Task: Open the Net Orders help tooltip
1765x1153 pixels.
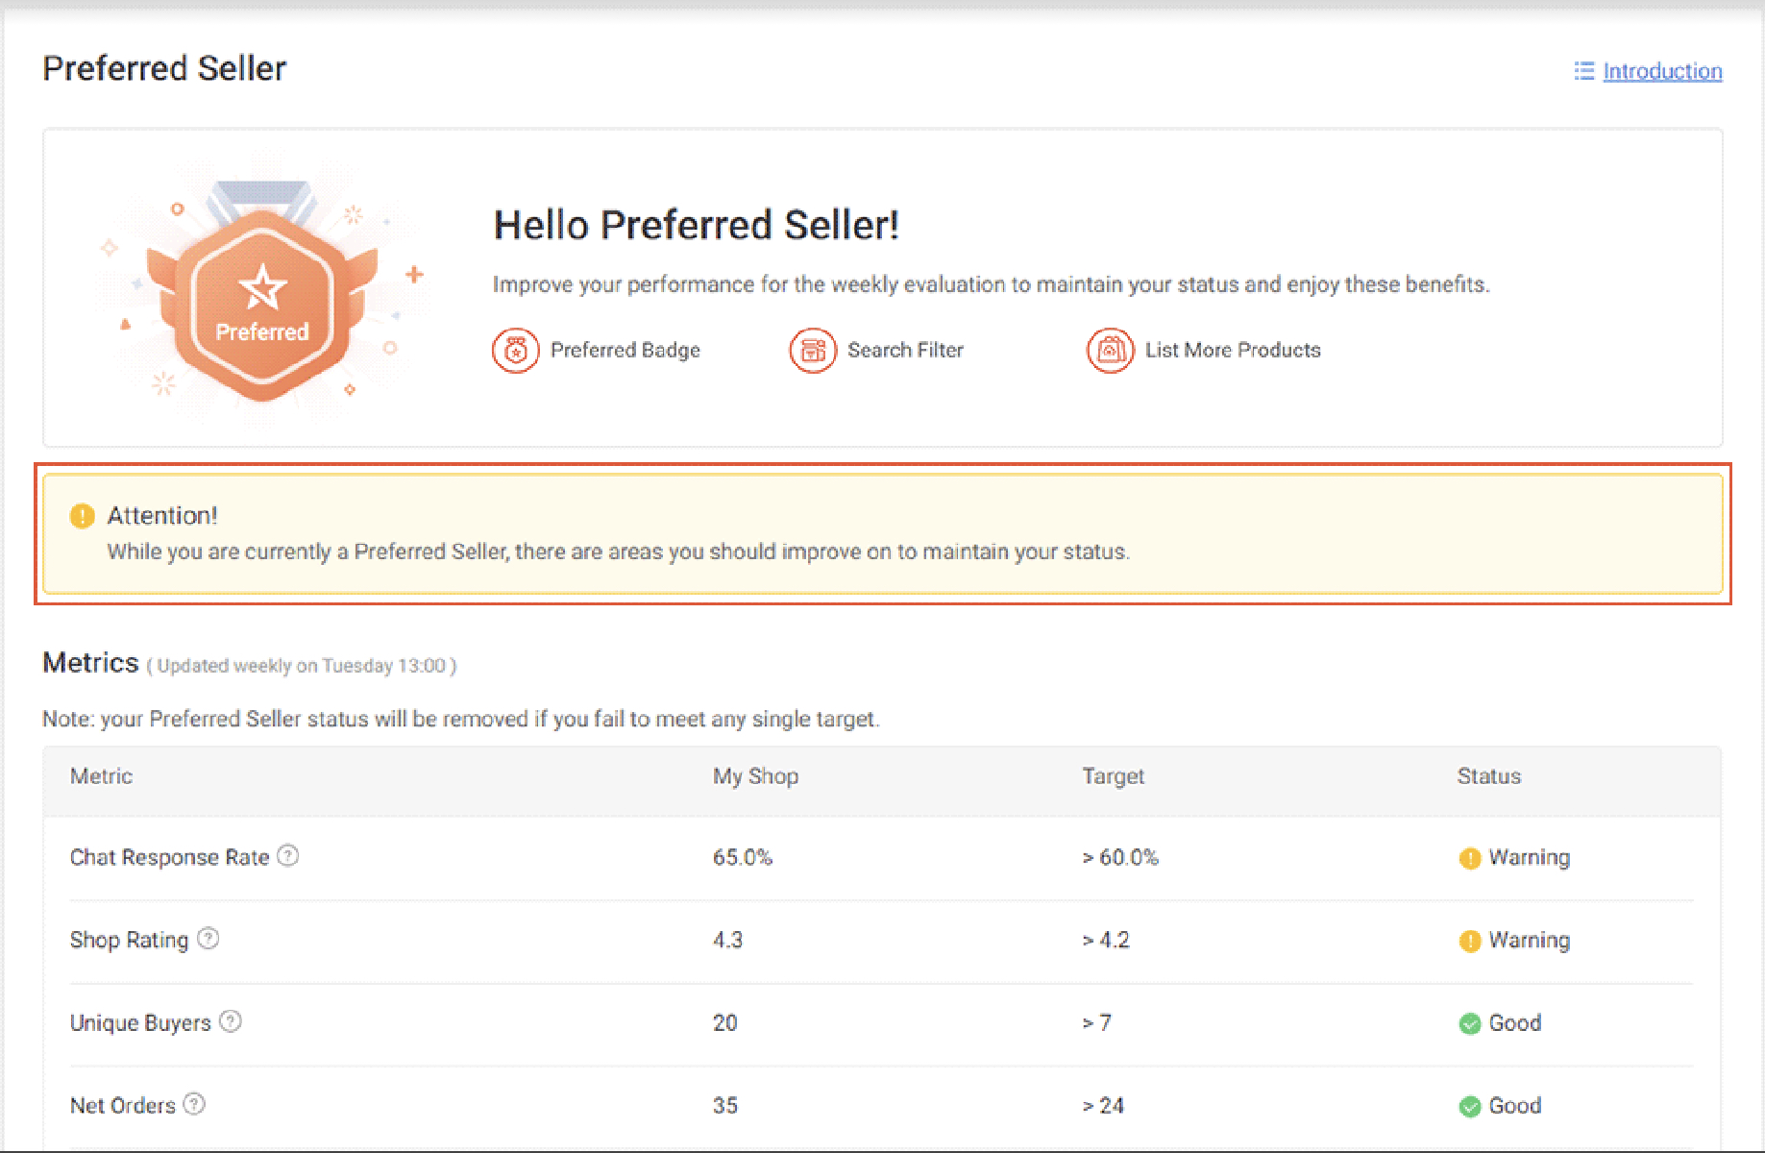Action: tap(195, 1105)
